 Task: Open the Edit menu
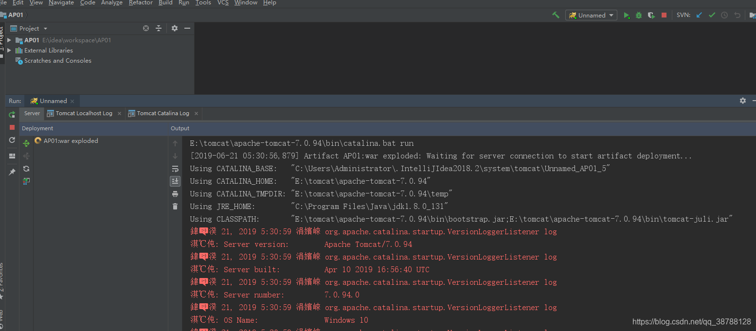[x=18, y=2]
